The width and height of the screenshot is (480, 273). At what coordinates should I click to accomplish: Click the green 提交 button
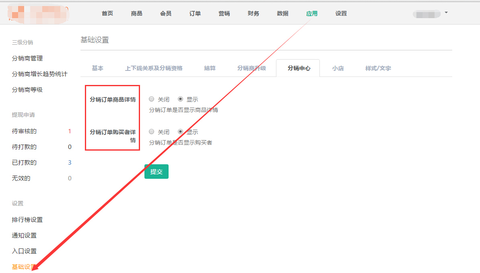pyautogui.click(x=156, y=172)
